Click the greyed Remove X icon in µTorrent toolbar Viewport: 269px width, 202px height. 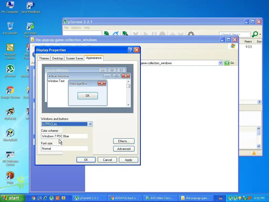point(136,34)
